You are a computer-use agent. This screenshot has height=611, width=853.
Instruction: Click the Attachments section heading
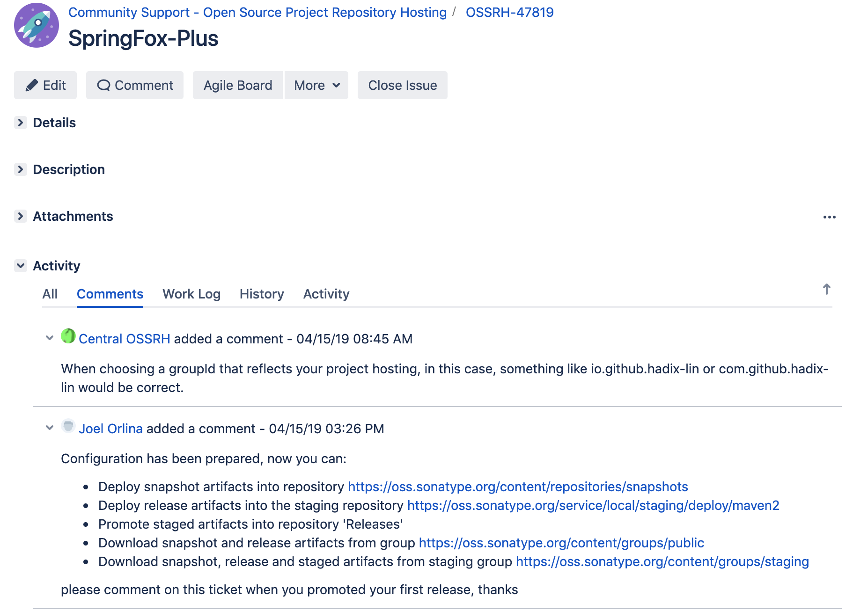(73, 216)
